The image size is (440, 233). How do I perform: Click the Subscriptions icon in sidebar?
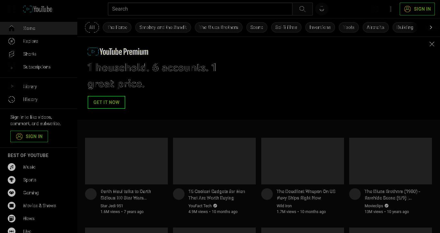click(12, 67)
